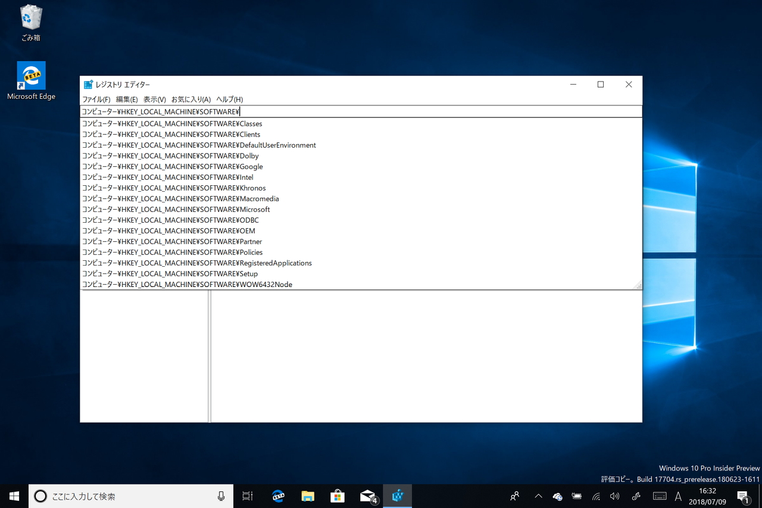Toggle the IME input mode indicator A
The image size is (762, 508).
(678, 496)
